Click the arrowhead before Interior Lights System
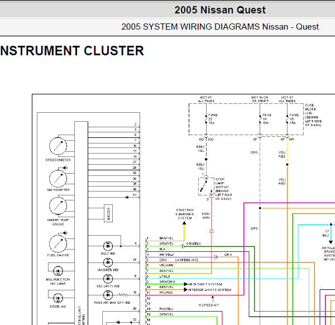This screenshot has height=325, width=335. 186,290
